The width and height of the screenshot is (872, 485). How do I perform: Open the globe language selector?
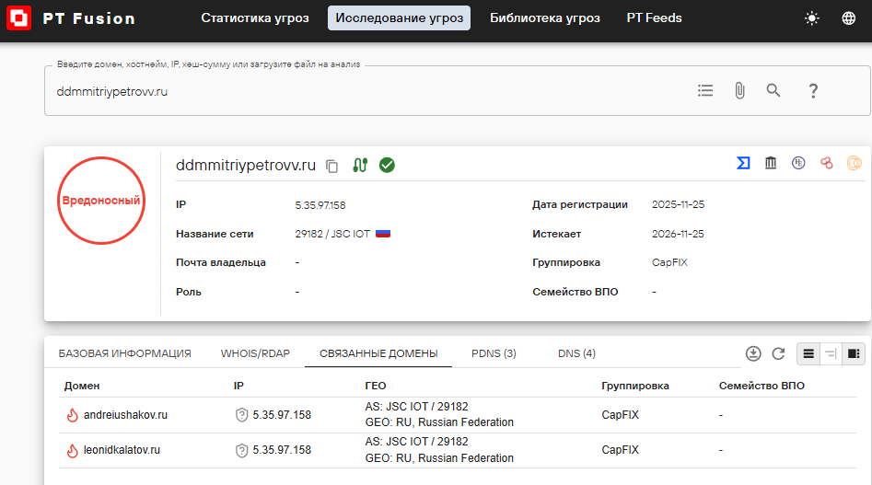(848, 18)
